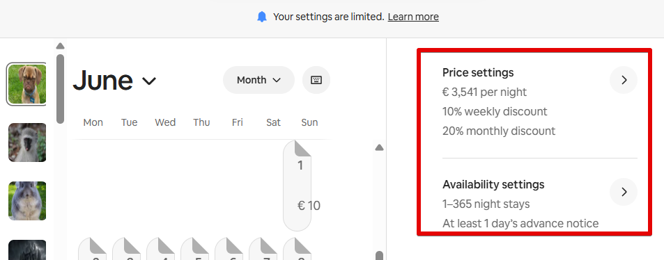Image resolution: width=664 pixels, height=260 pixels.
Task: Open the Learn more link
Action: [x=413, y=17]
